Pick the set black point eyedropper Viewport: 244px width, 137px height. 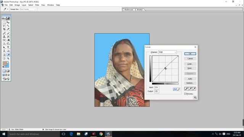pyautogui.click(x=186, y=89)
